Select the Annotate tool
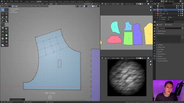The width and height of the screenshot is (184, 103). (3, 21)
